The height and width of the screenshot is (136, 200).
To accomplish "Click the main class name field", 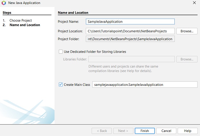I will pyautogui.click(x=145, y=85).
